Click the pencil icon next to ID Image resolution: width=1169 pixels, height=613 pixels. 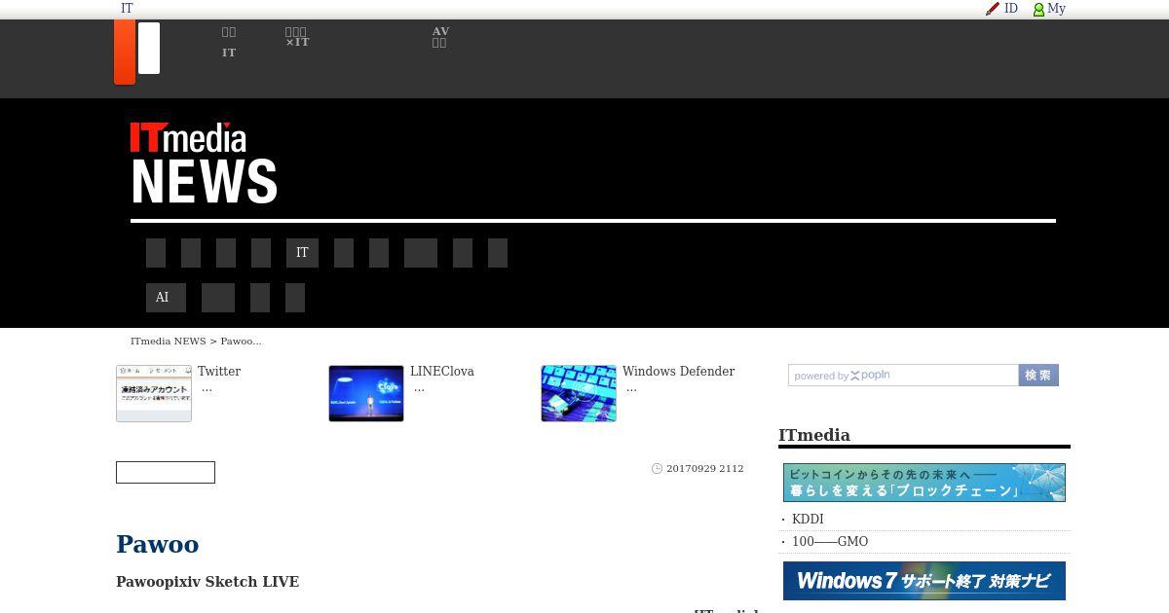[993, 9]
